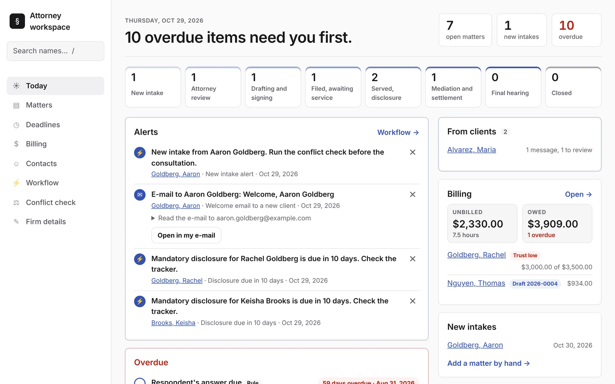Click Add a matter by hand link
This screenshot has height=384, width=615.
click(489, 363)
